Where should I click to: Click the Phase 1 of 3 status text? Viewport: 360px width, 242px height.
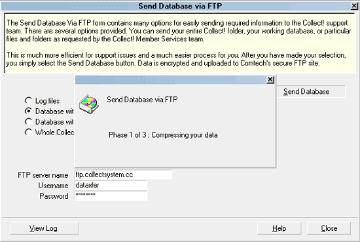[163, 135]
